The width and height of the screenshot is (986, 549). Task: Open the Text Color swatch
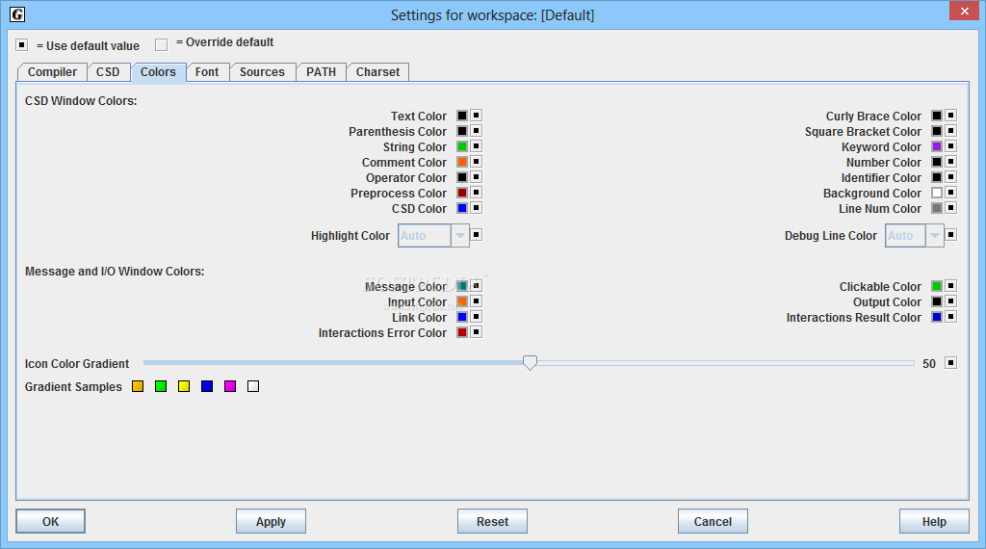click(x=462, y=116)
